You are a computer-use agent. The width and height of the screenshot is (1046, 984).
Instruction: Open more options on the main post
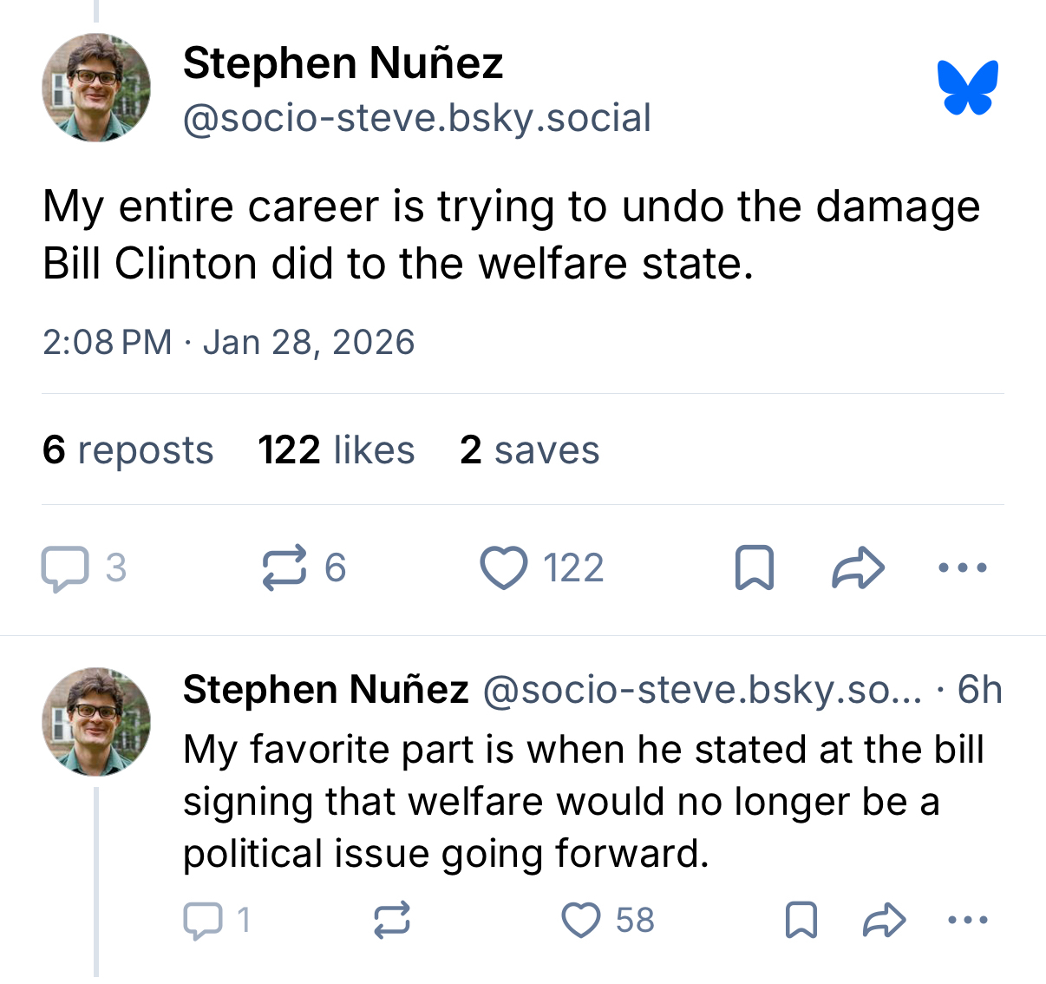(x=963, y=568)
